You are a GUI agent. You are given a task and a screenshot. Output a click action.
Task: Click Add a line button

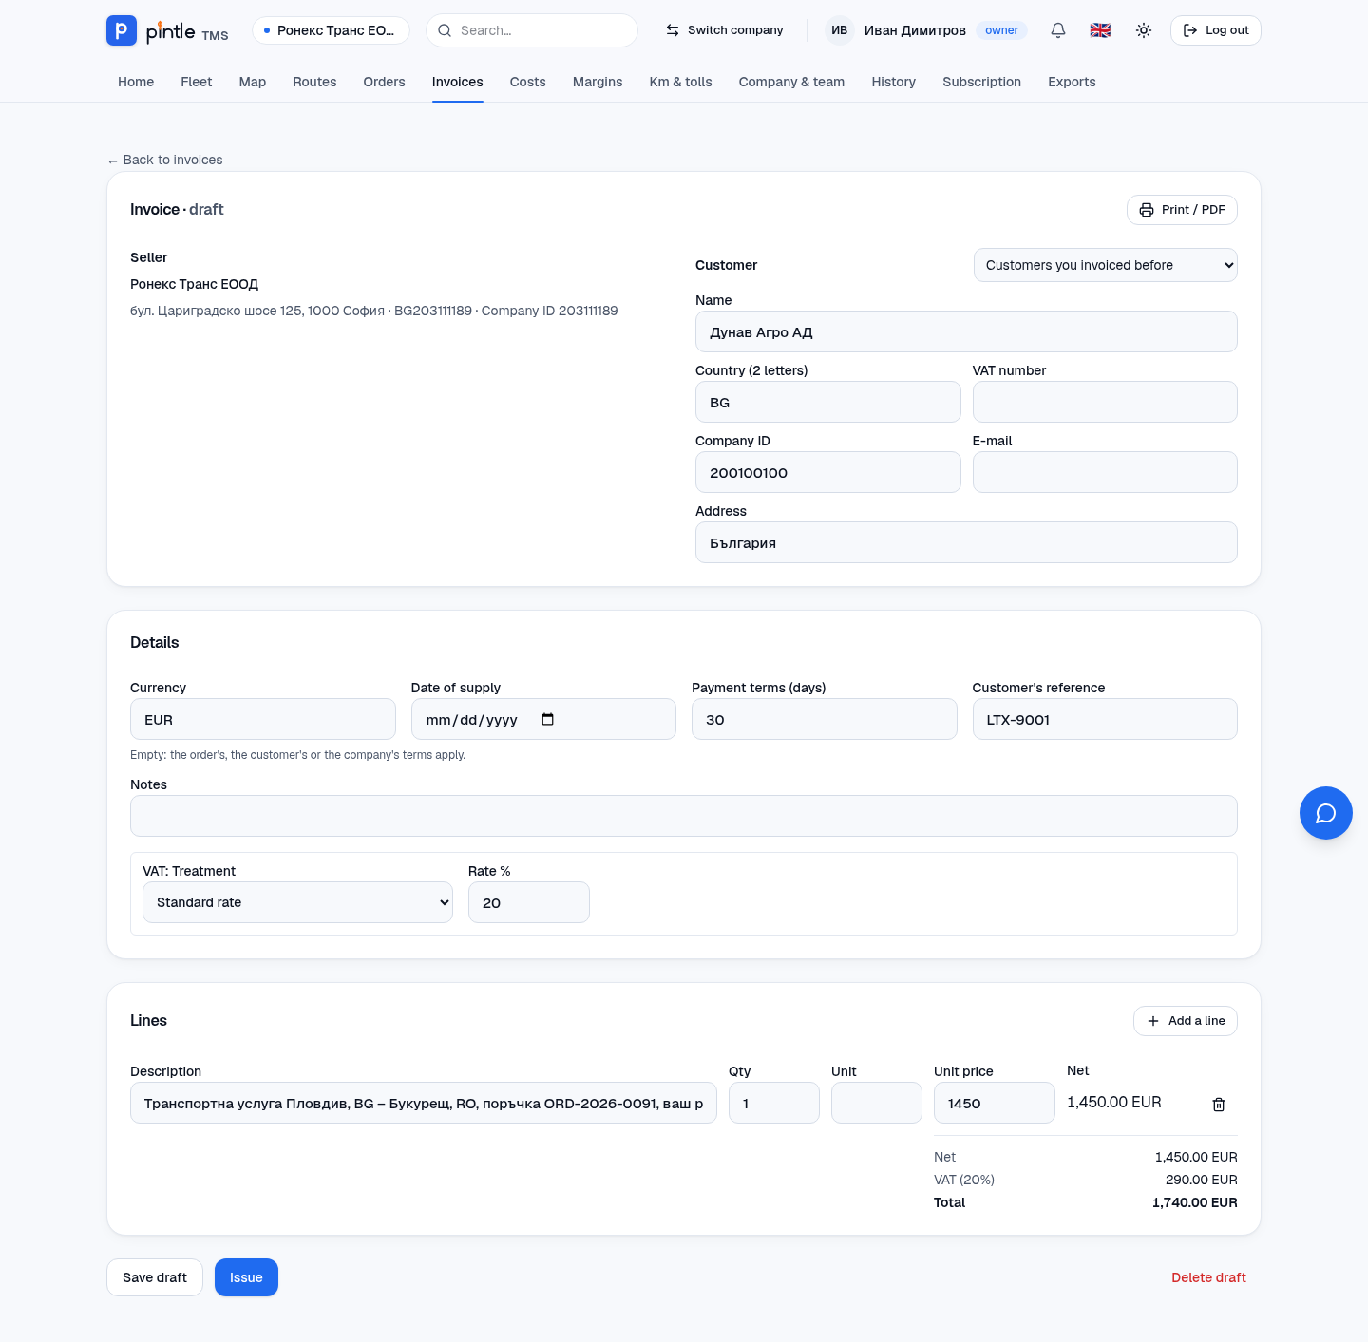(x=1186, y=1021)
